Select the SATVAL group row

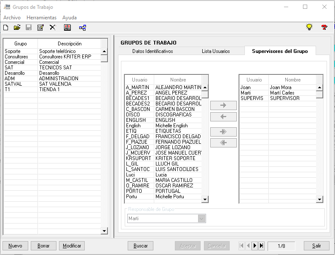[52, 84]
